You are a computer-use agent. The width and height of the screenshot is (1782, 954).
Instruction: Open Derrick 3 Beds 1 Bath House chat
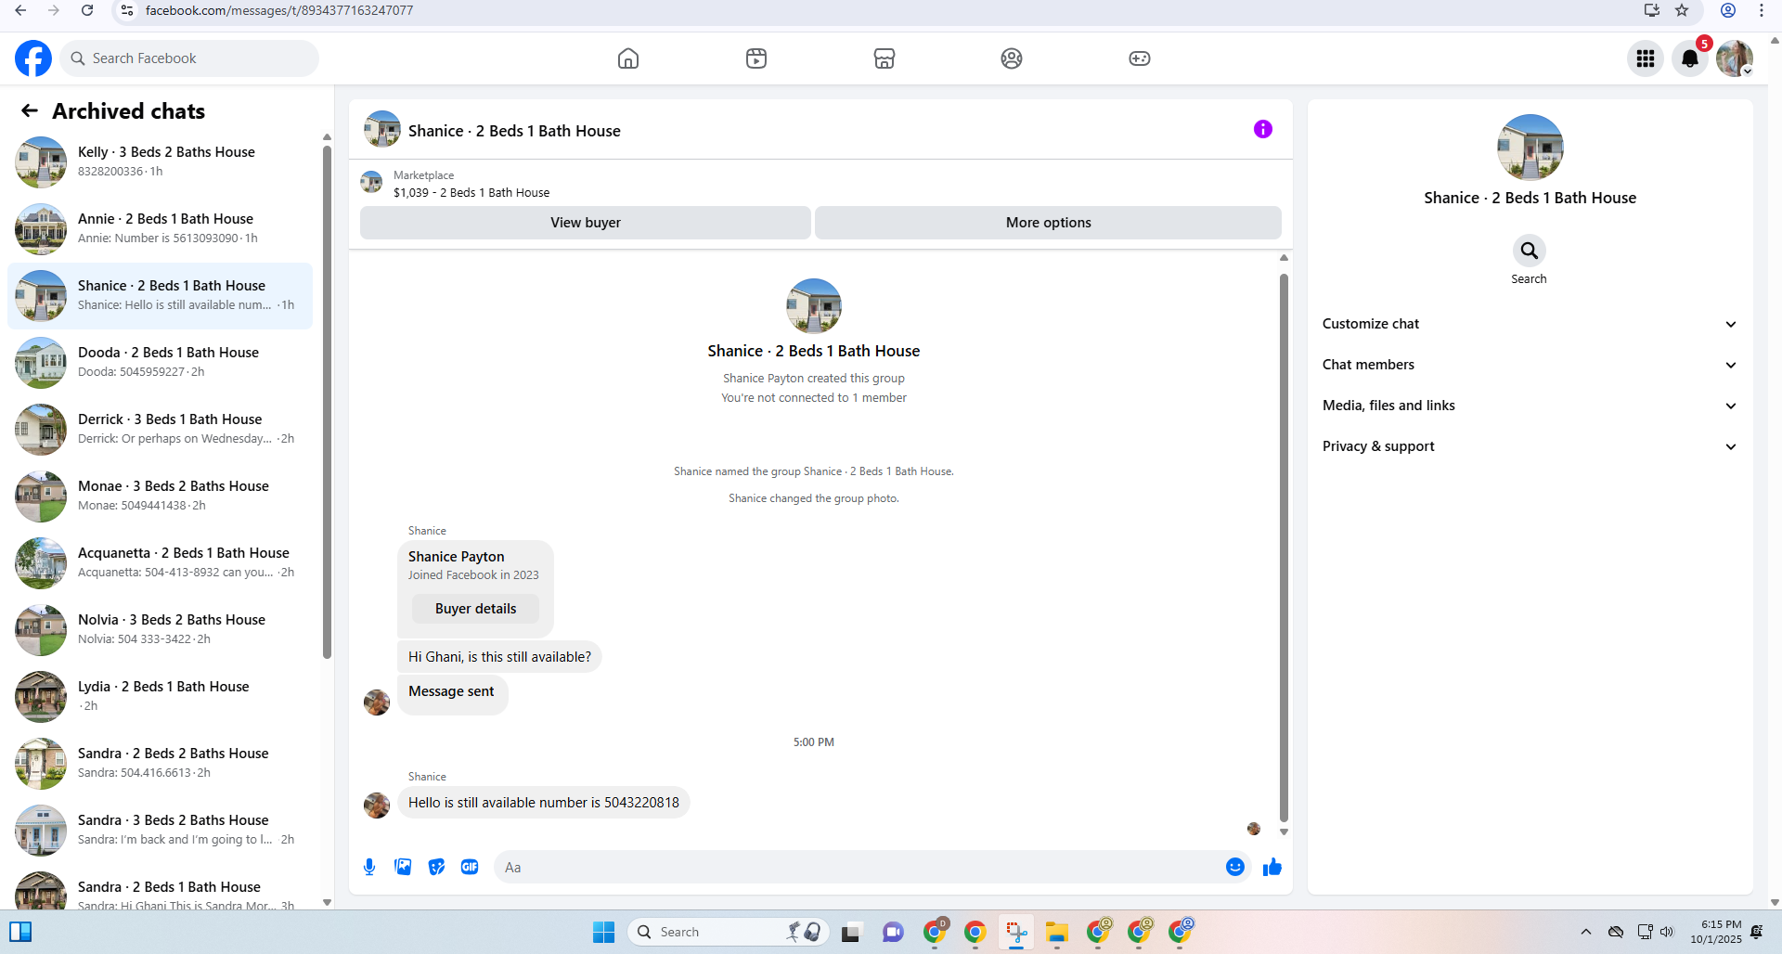point(160,430)
